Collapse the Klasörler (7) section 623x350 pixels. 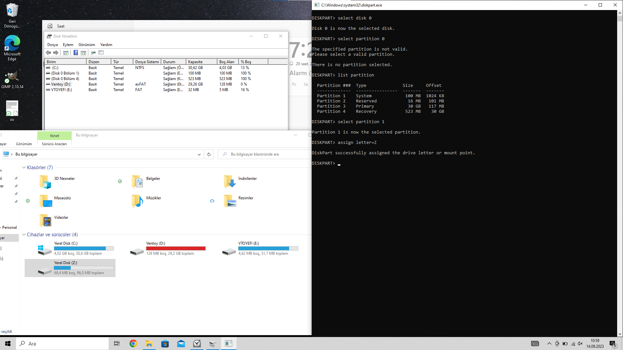pos(24,168)
